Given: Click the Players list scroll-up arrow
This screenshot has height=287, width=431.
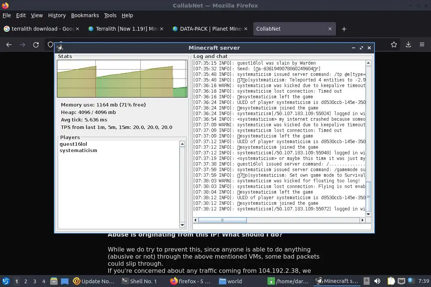Looking at the screenshot, I should [182, 144].
